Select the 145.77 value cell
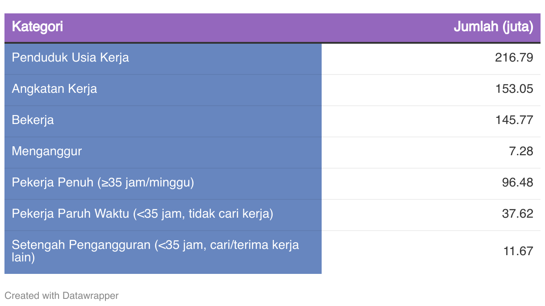 coord(514,120)
